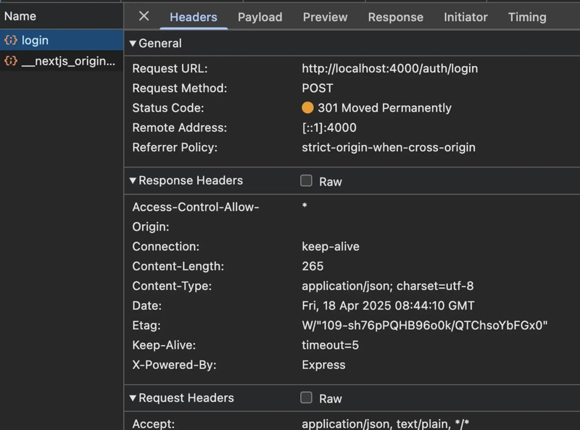
Task: Click the Accept header name
Action: pos(154,423)
